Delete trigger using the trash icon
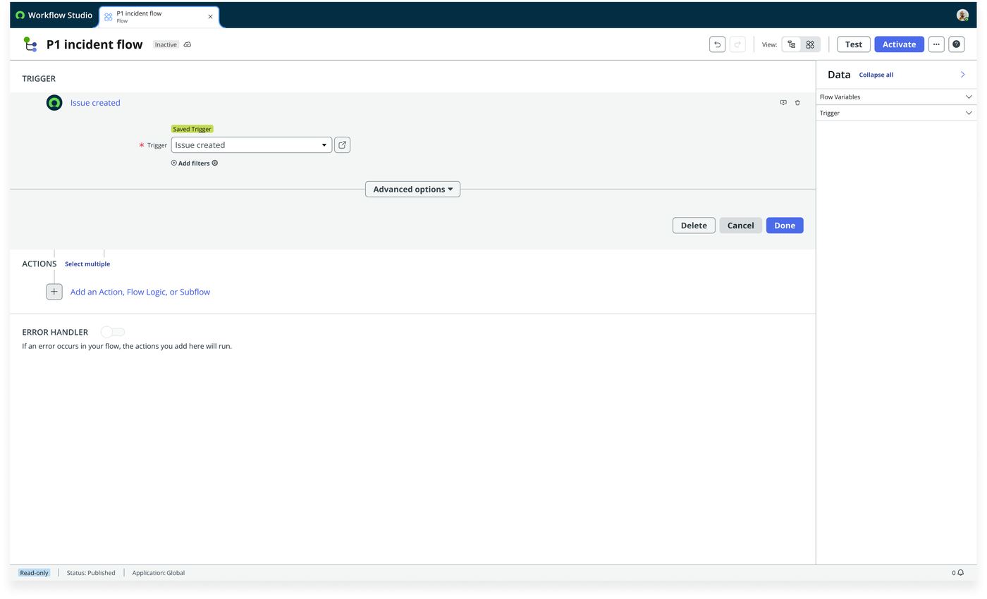The height and width of the screenshot is (599, 987). [x=797, y=103]
